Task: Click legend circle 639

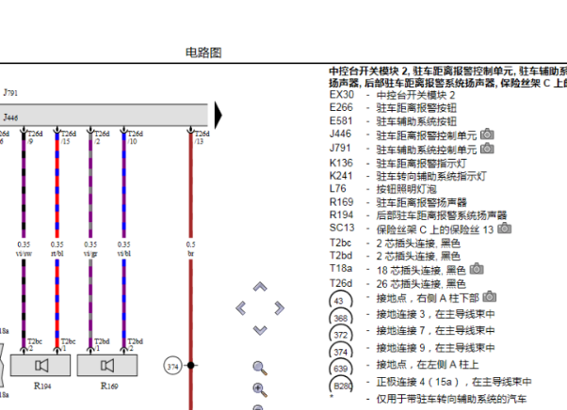Action: 340,368
